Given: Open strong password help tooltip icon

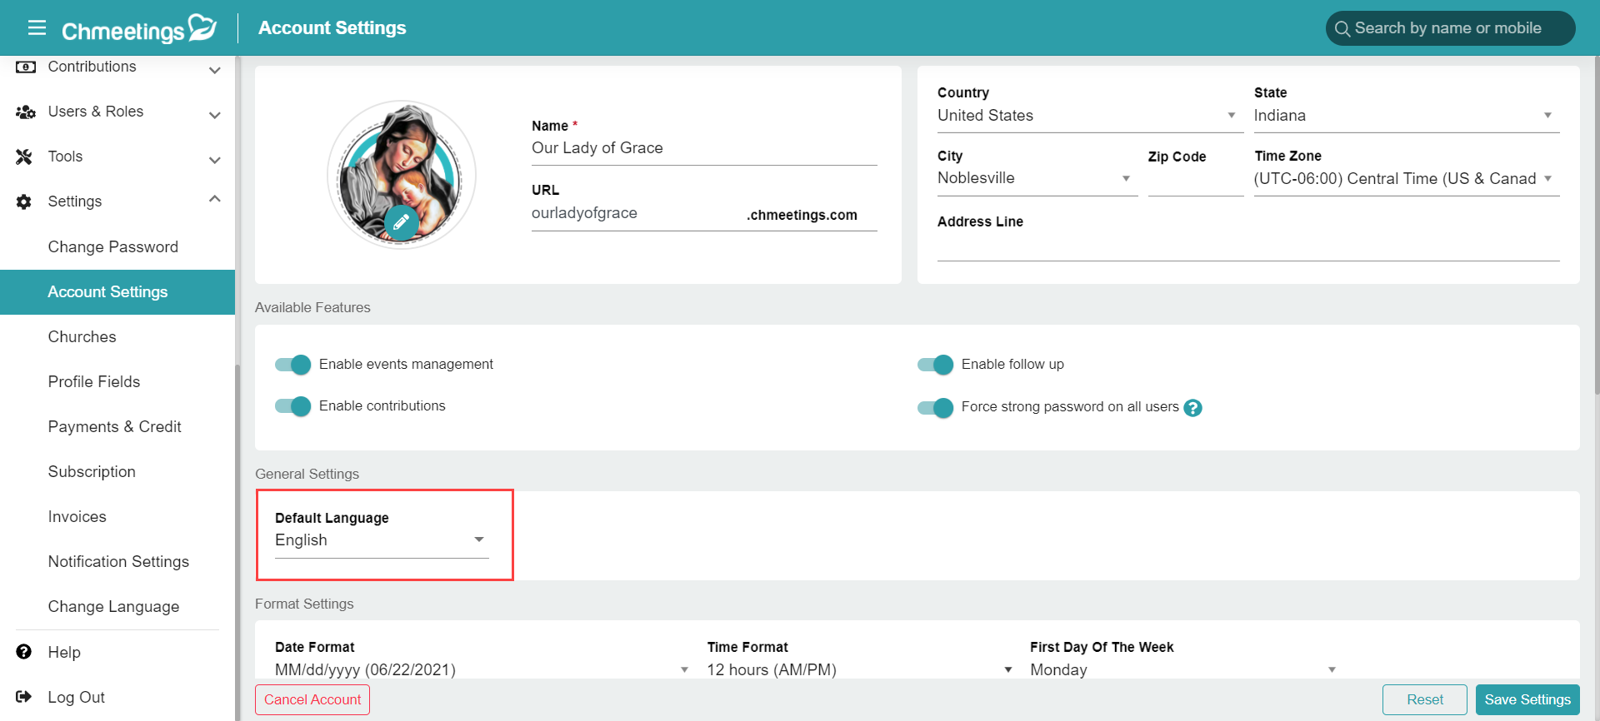Looking at the screenshot, I should [x=1192, y=408].
